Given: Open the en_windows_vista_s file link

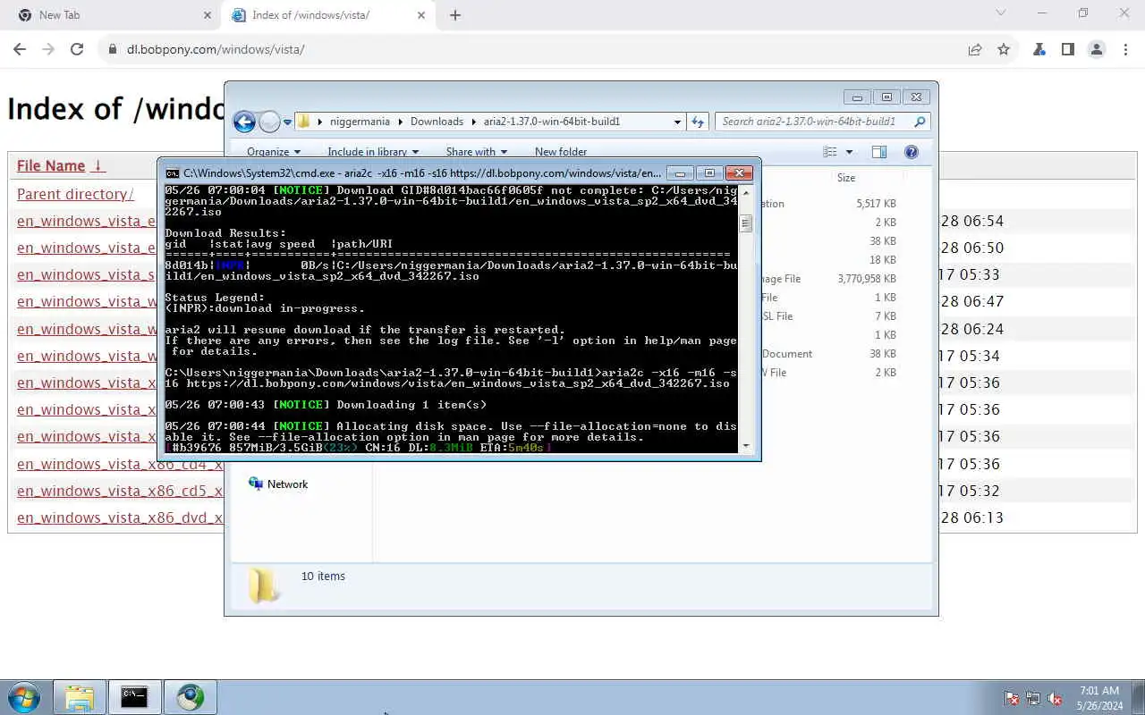Looking at the screenshot, I should point(86,274).
